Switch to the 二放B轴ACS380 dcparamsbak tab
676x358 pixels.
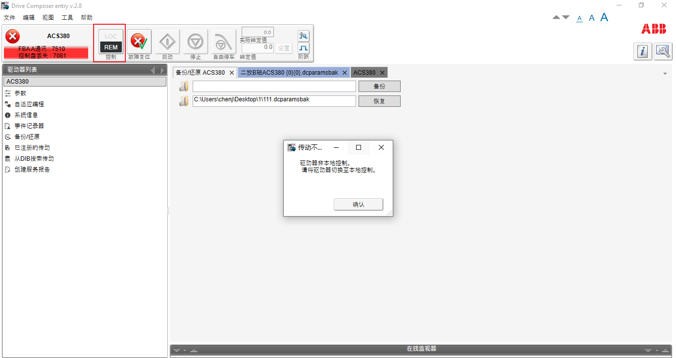289,73
